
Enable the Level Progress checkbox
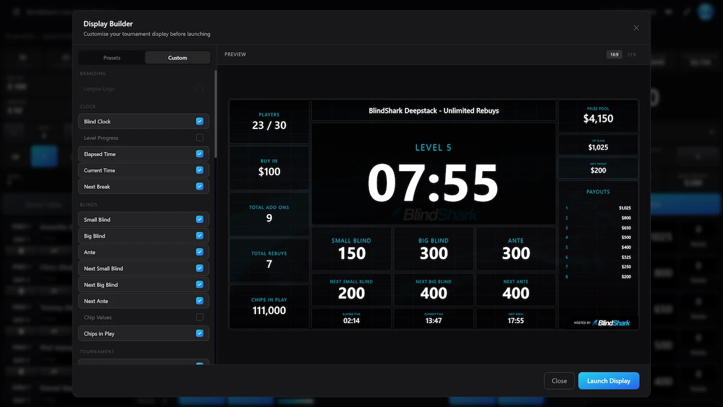199,137
